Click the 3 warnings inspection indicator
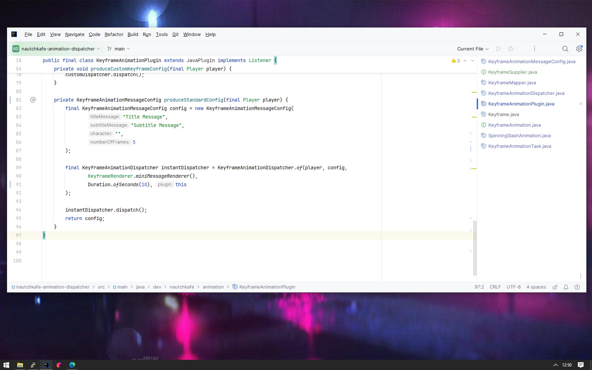The height and width of the screenshot is (370, 592). (x=456, y=61)
